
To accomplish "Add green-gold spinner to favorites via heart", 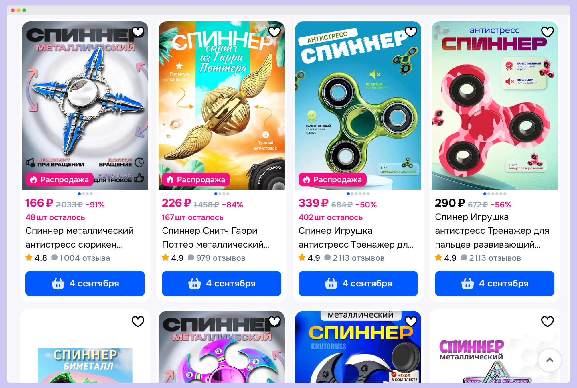I will pos(411,32).
